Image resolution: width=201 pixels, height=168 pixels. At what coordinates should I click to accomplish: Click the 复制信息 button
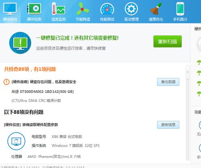coord(168,125)
